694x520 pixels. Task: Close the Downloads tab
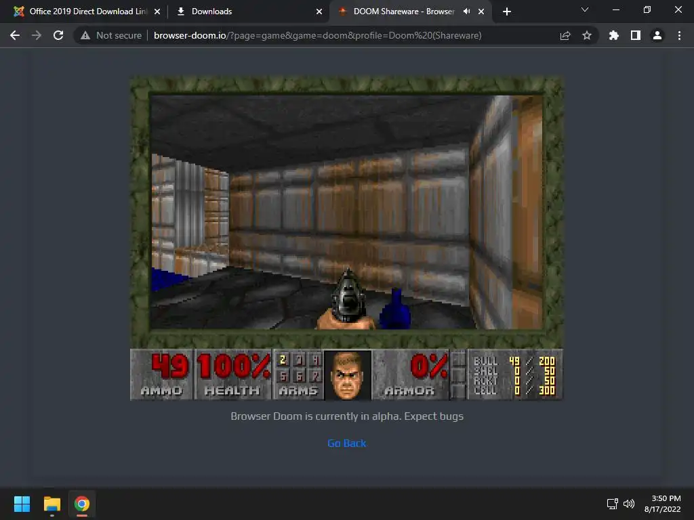tap(319, 12)
